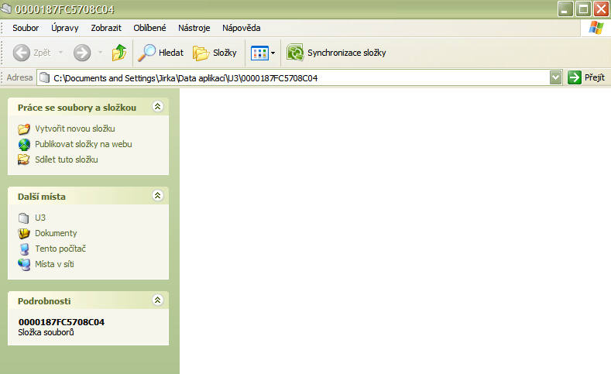Collapse the Další místa panel

coord(157,196)
